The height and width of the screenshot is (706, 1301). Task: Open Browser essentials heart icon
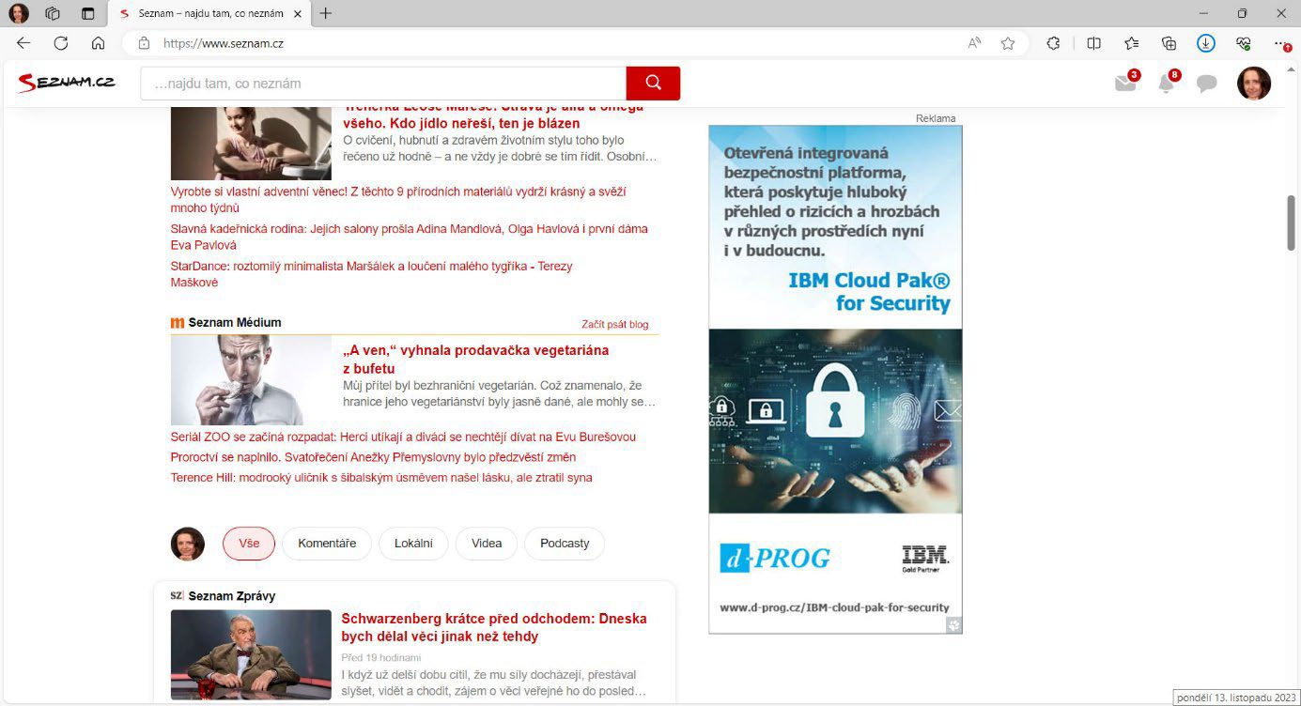coord(1243,43)
